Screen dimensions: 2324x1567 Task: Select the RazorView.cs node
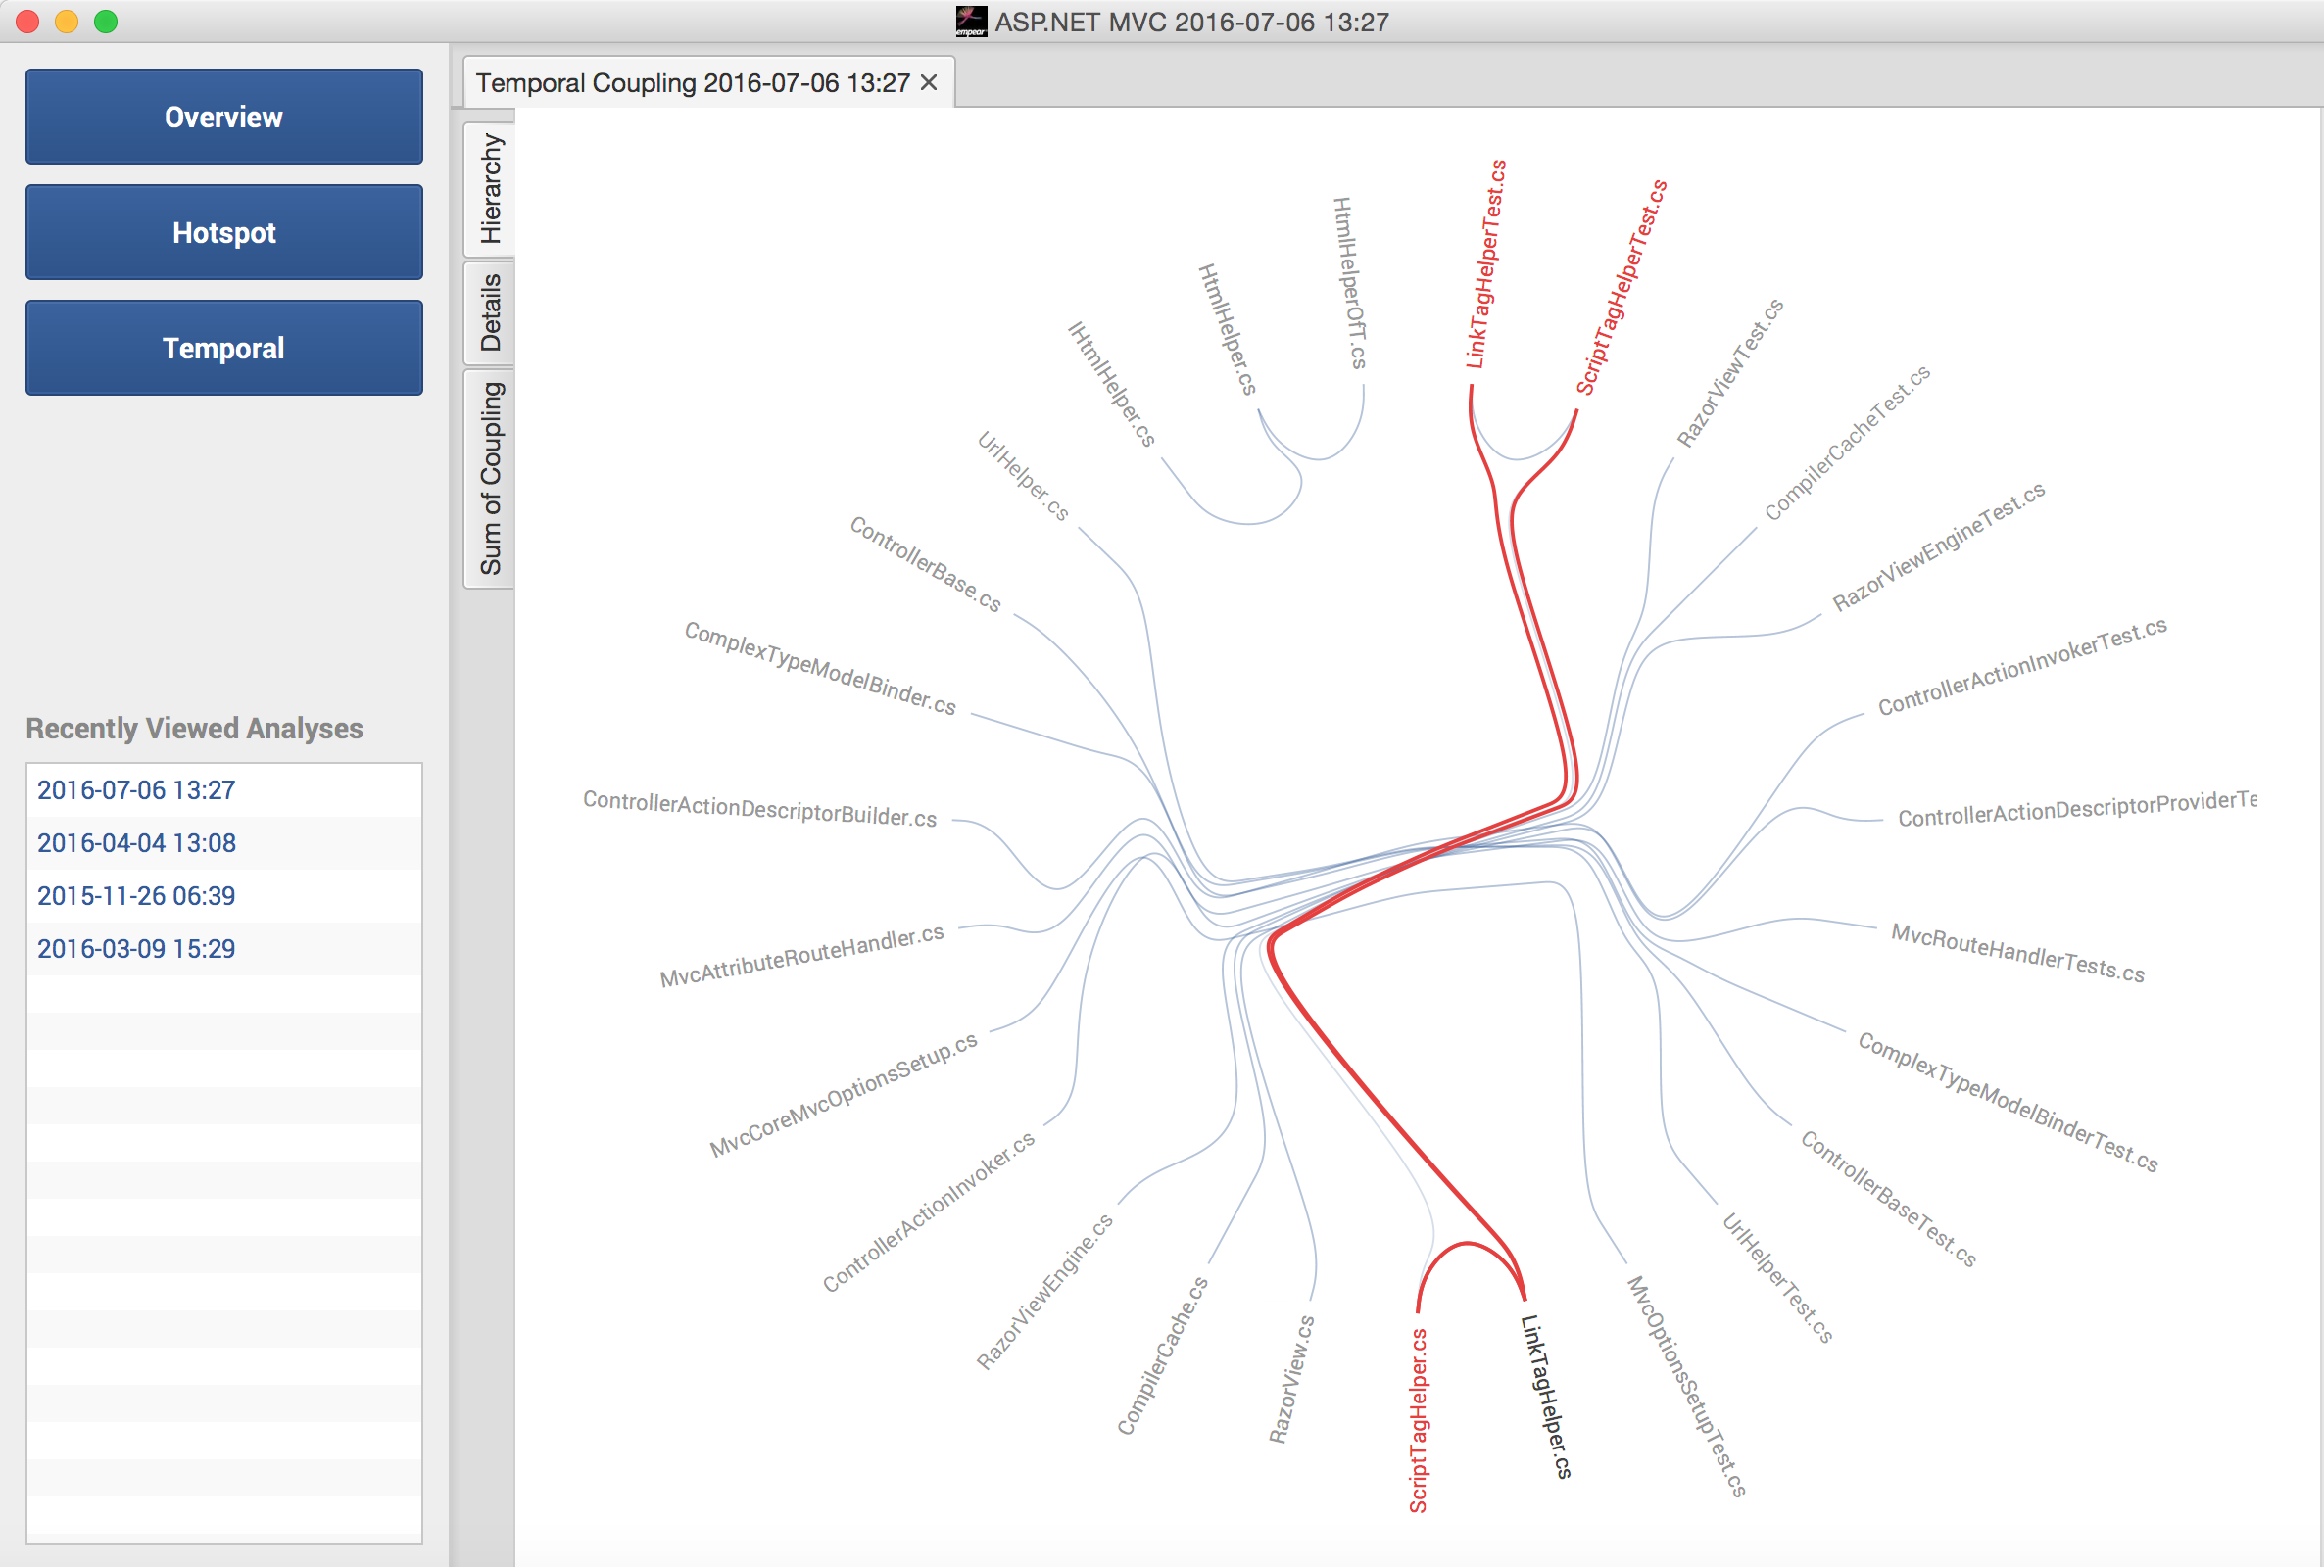[x=1291, y=1379]
